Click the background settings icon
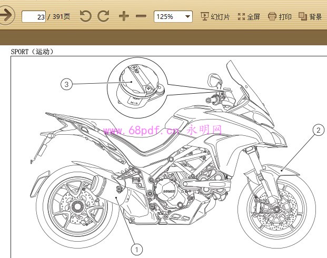 303,17
